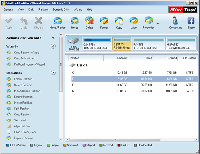The image size is (200, 154).
Task: Click the Basic 40.00 GB disk icon
Action: [x=74, y=41]
